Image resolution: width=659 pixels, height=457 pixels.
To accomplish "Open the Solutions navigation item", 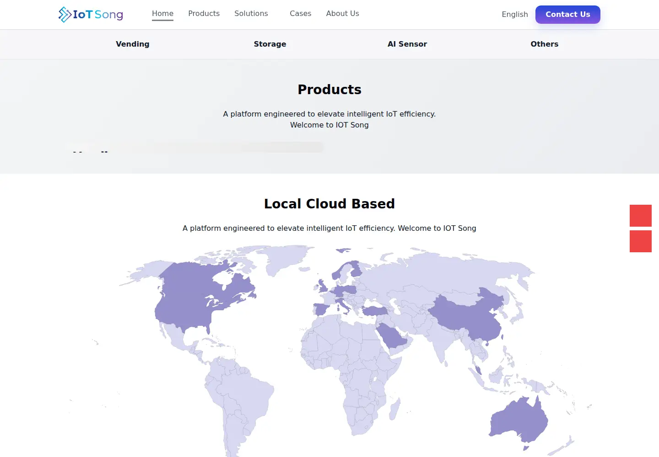I will (x=251, y=14).
